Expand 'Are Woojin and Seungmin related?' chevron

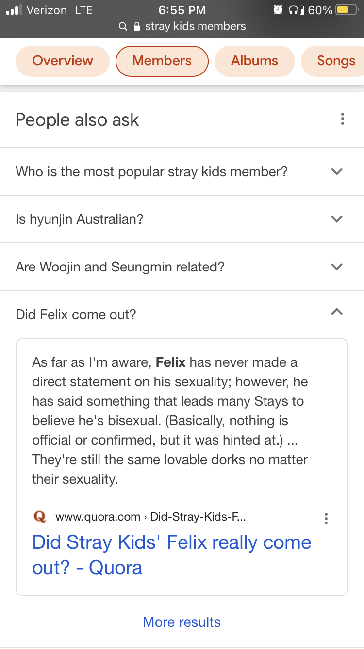(x=336, y=267)
